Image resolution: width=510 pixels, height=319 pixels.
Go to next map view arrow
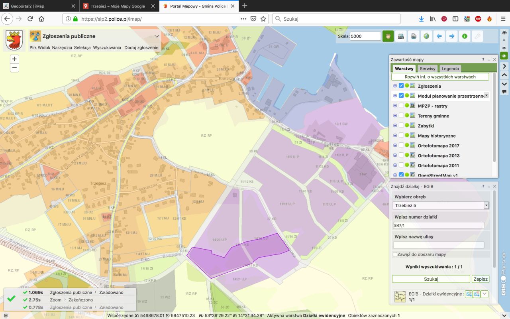click(452, 36)
